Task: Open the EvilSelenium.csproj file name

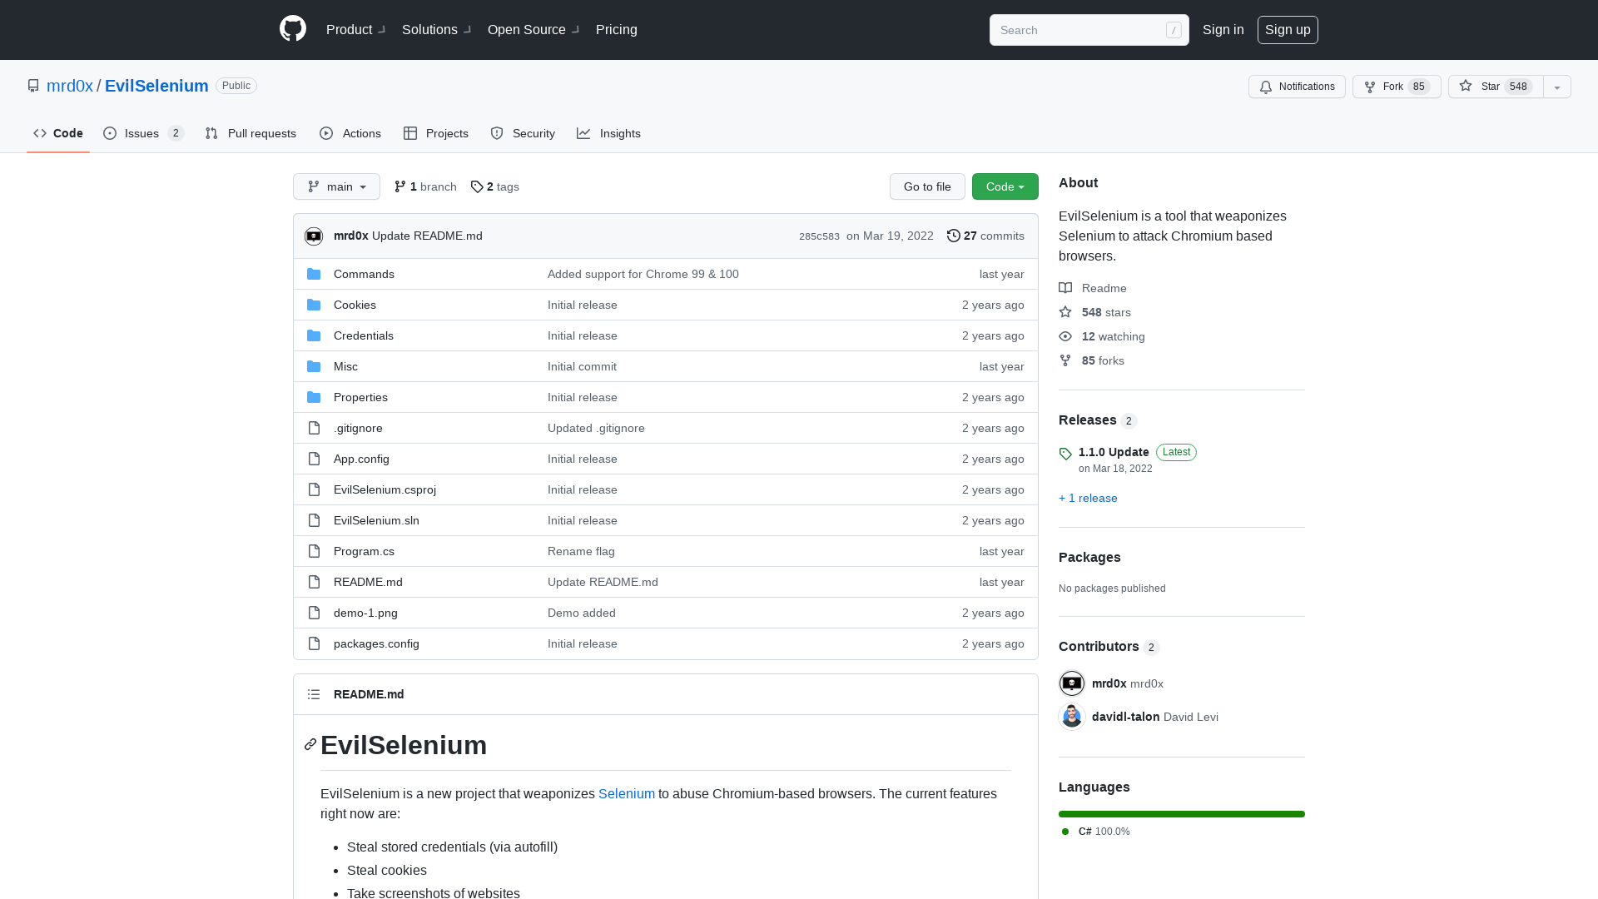Action: [x=385, y=489]
